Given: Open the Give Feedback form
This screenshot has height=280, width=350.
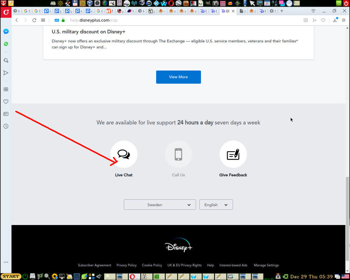Looking at the screenshot, I should [233, 154].
